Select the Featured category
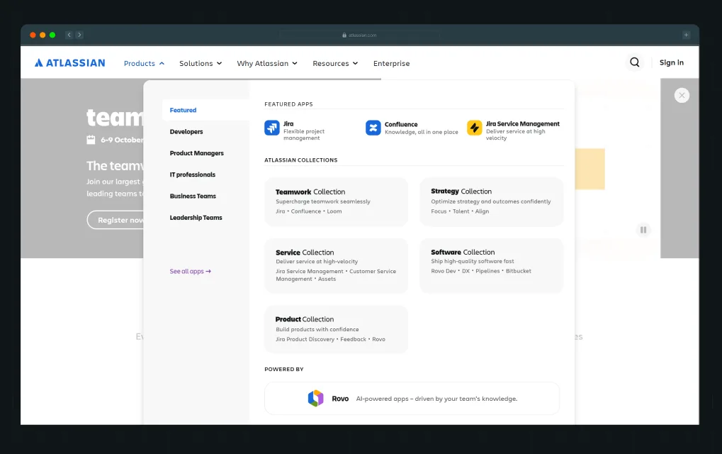Viewport: 722px width, 454px height. click(205, 110)
